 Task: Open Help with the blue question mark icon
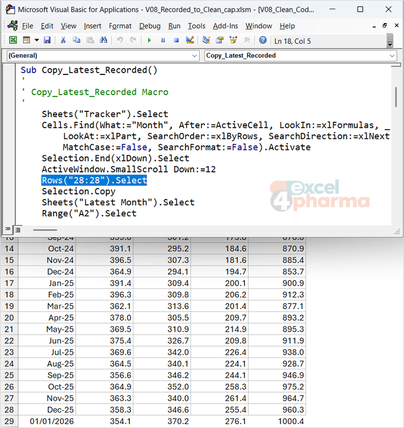coord(263,40)
